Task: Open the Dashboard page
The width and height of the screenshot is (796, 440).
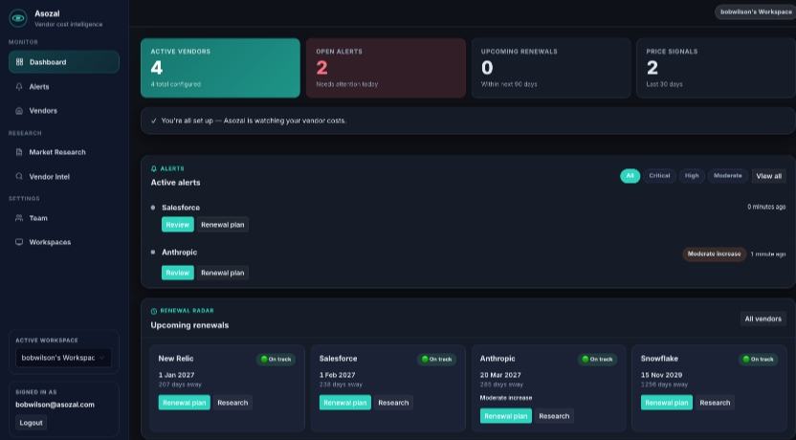Action: point(64,62)
